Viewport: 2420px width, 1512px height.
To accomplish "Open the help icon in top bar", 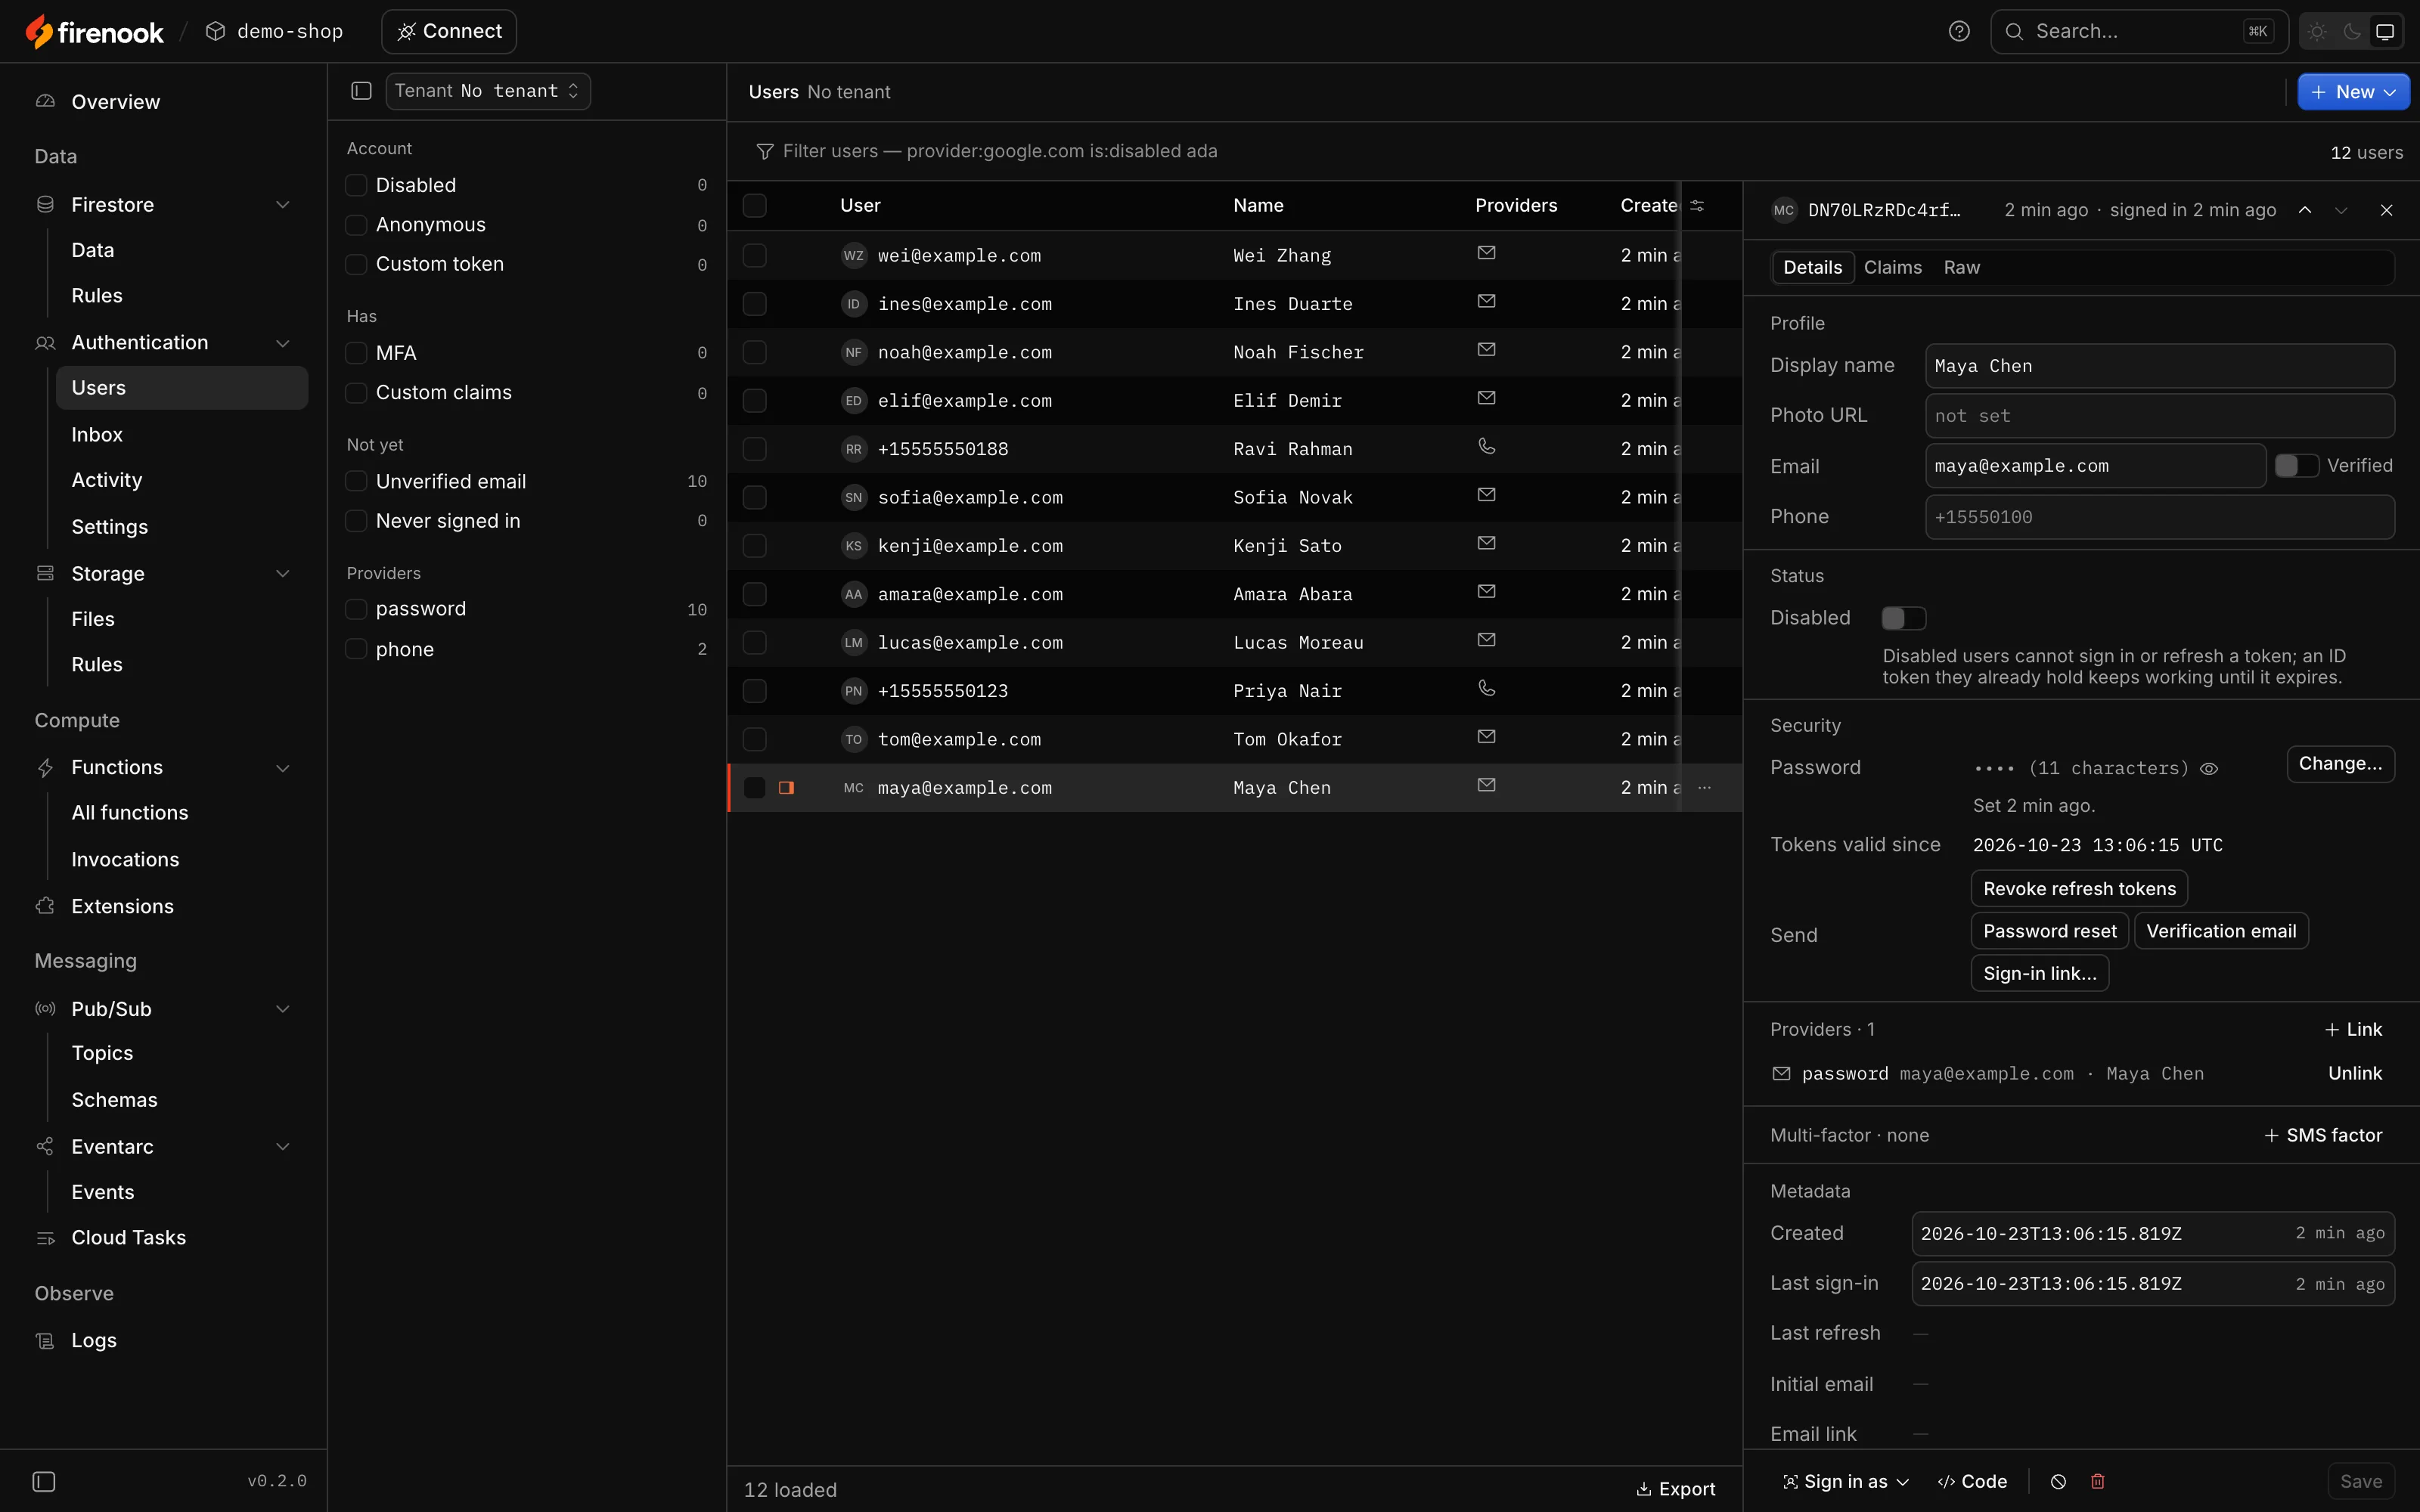I will [1959, 31].
